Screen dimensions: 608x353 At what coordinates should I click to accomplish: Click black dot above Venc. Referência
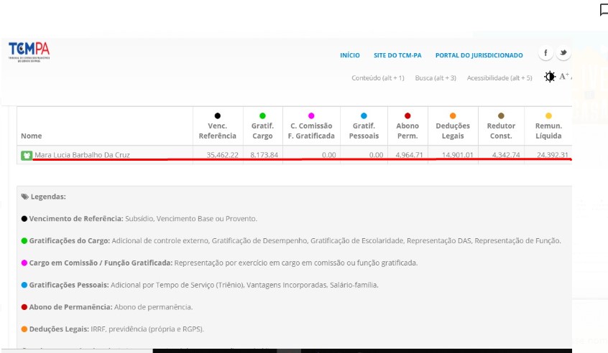[x=217, y=116]
